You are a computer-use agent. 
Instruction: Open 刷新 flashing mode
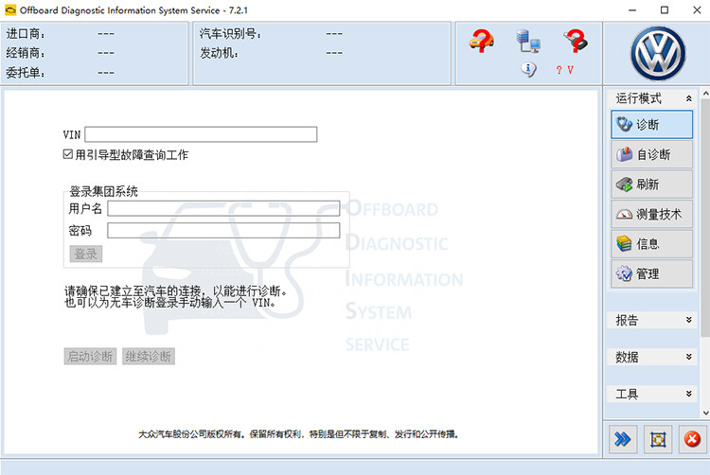click(x=651, y=185)
